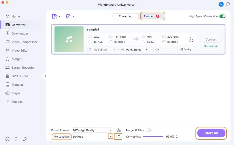
Task: Open the Transfer sidebar icon
Action: pos(7,85)
